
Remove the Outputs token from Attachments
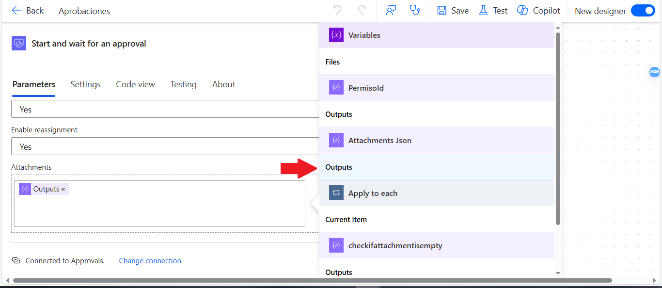click(x=63, y=189)
